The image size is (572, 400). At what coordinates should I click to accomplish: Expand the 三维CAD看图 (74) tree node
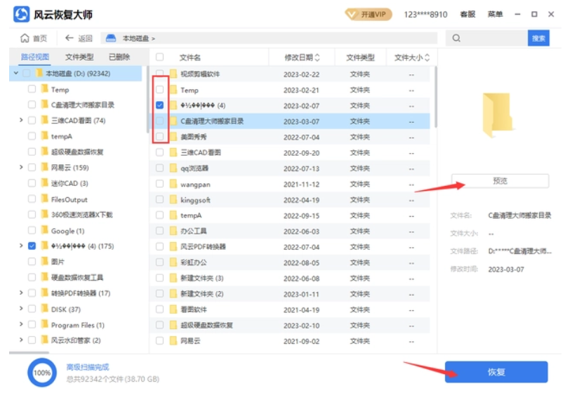21,120
